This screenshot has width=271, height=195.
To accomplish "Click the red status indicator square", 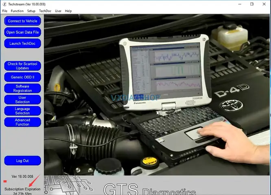I will click(5, 181).
